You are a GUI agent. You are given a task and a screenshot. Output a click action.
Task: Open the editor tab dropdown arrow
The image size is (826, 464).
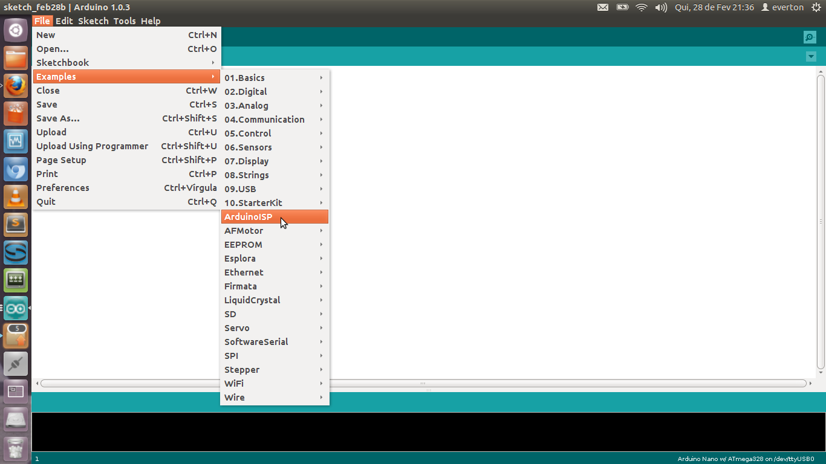point(811,56)
